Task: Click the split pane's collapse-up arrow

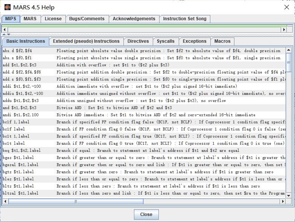Action: 4,34
